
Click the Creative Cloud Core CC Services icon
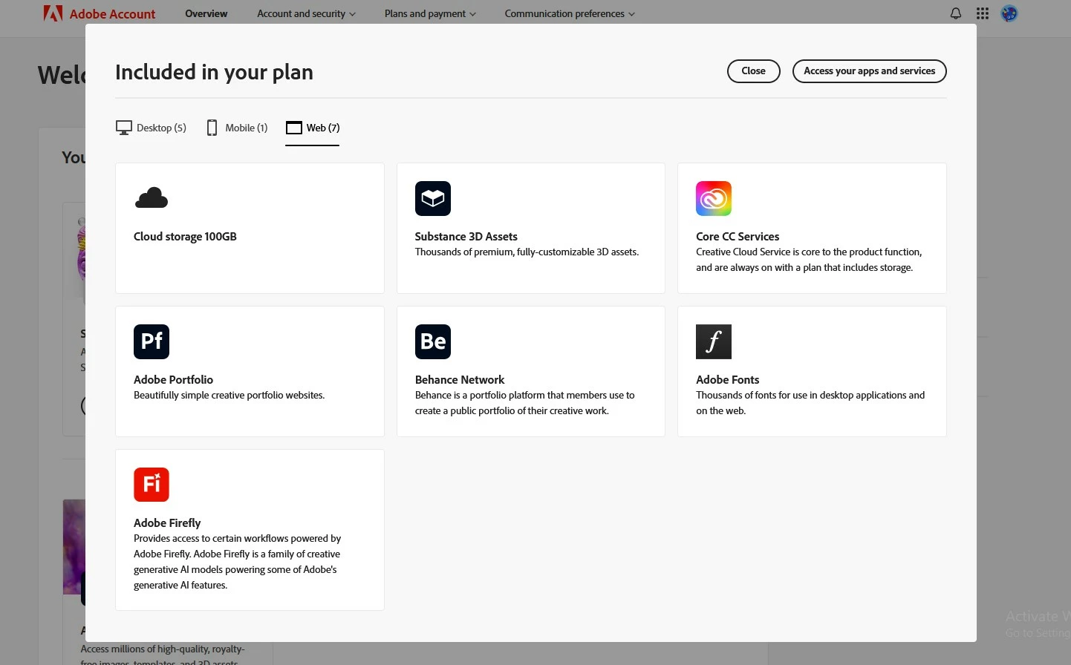coord(714,198)
